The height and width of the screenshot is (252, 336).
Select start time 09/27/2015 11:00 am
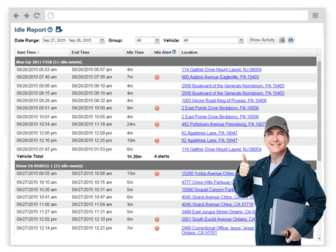pyautogui.click(x=36, y=205)
